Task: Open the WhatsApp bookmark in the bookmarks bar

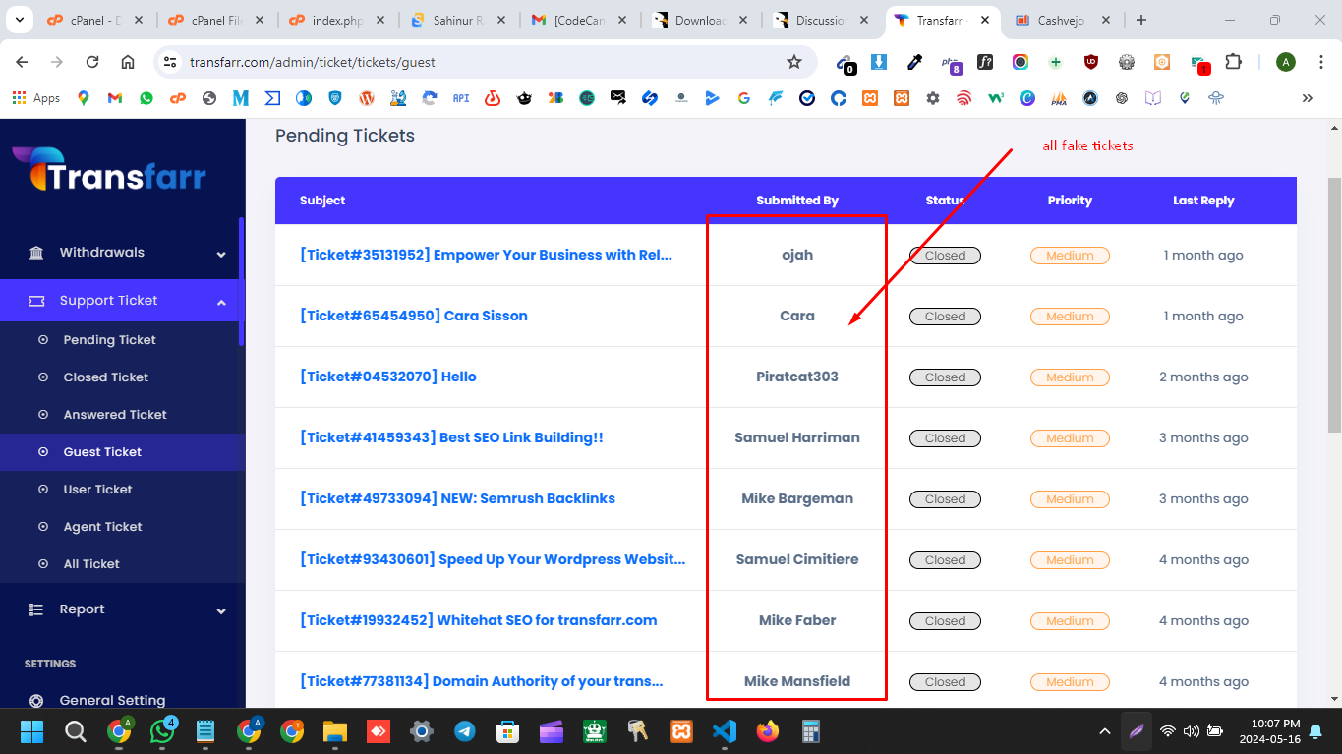Action: click(146, 98)
